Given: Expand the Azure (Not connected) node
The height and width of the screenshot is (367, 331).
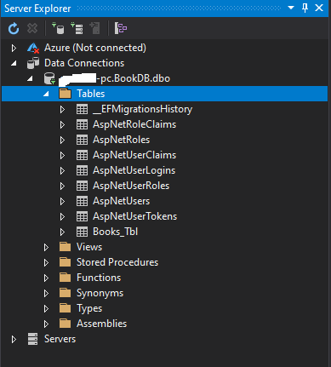Looking at the screenshot, I should pos(14,48).
